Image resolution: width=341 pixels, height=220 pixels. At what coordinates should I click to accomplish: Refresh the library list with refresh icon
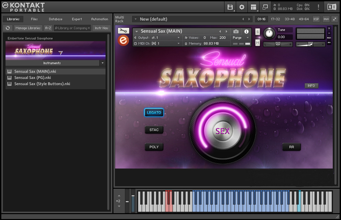[8, 28]
